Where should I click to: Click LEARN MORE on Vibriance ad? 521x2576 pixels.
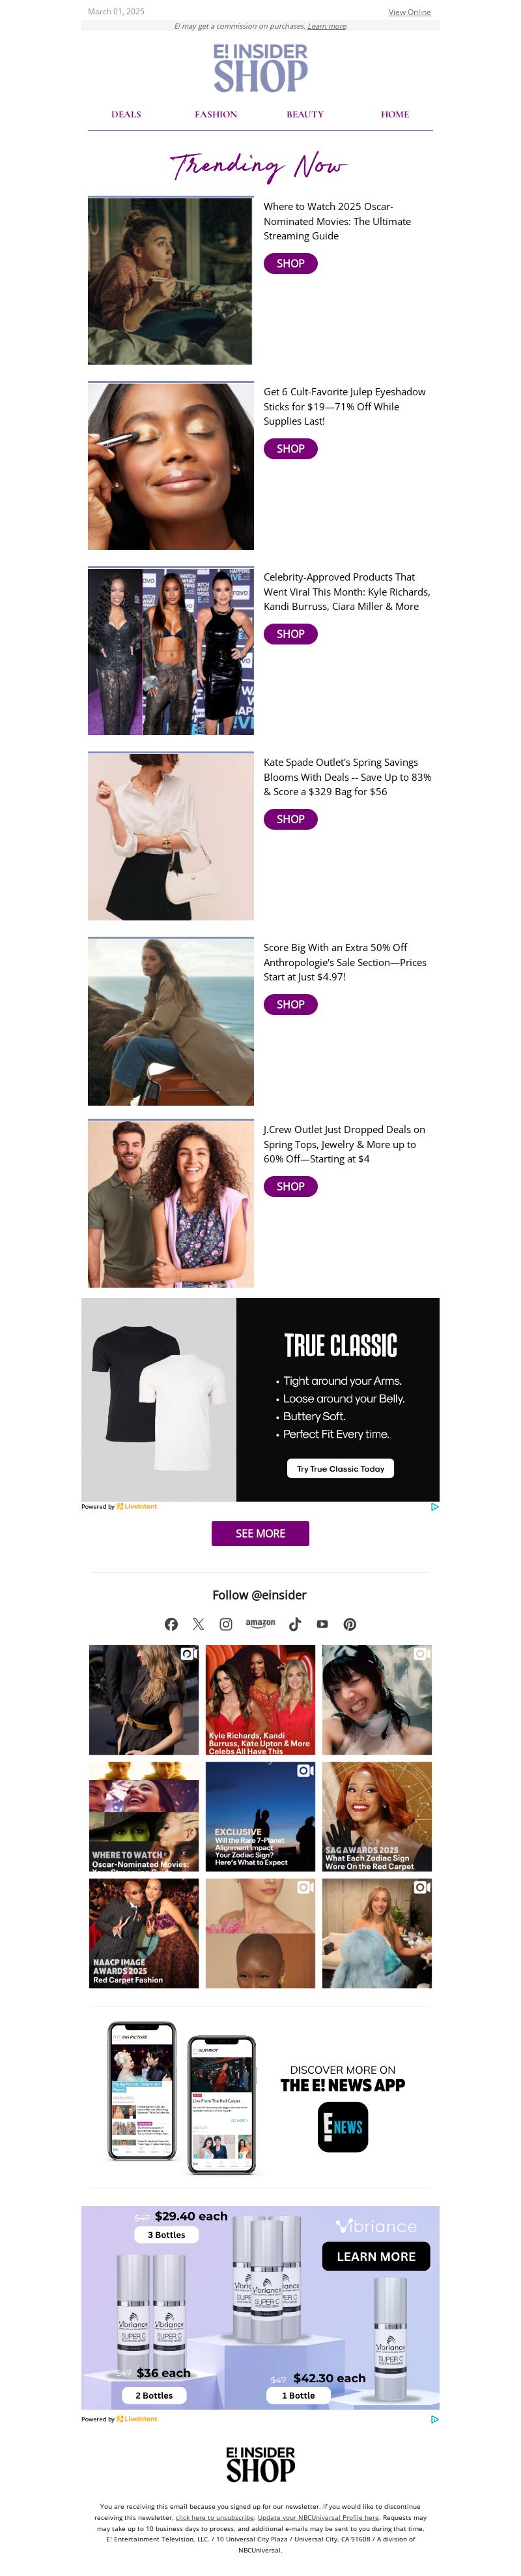[376, 2256]
